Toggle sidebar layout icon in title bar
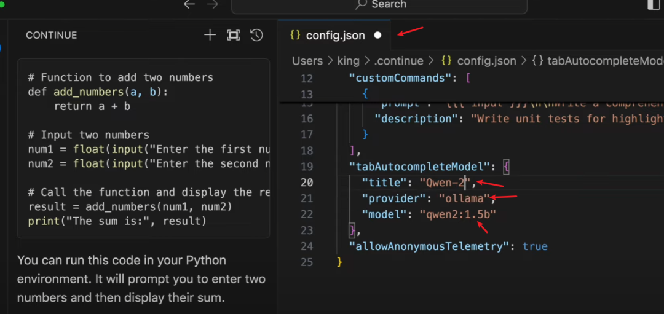The width and height of the screenshot is (664, 314). 654,4
